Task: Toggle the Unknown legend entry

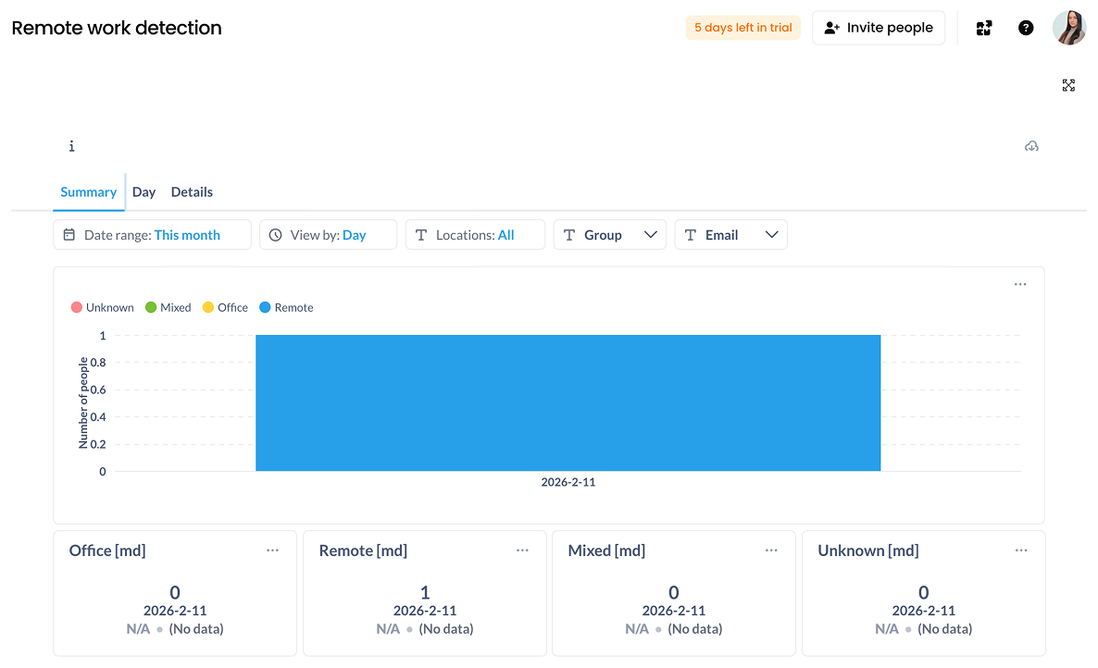Action: point(102,307)
